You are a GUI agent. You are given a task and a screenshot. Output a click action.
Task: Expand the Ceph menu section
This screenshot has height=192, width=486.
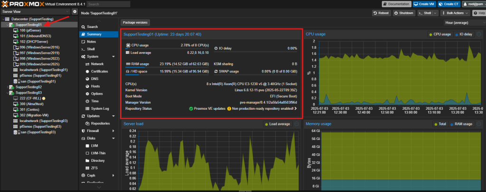click(x=113, y=175)
